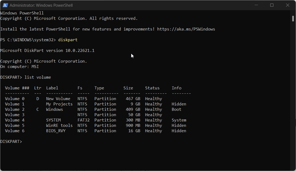This screenshot has width=296, height=171.
Task: Click the 'Ltr' column header
Action: (38, 88)
